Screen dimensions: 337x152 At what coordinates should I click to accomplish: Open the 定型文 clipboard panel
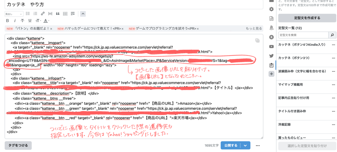pos(271,65)
